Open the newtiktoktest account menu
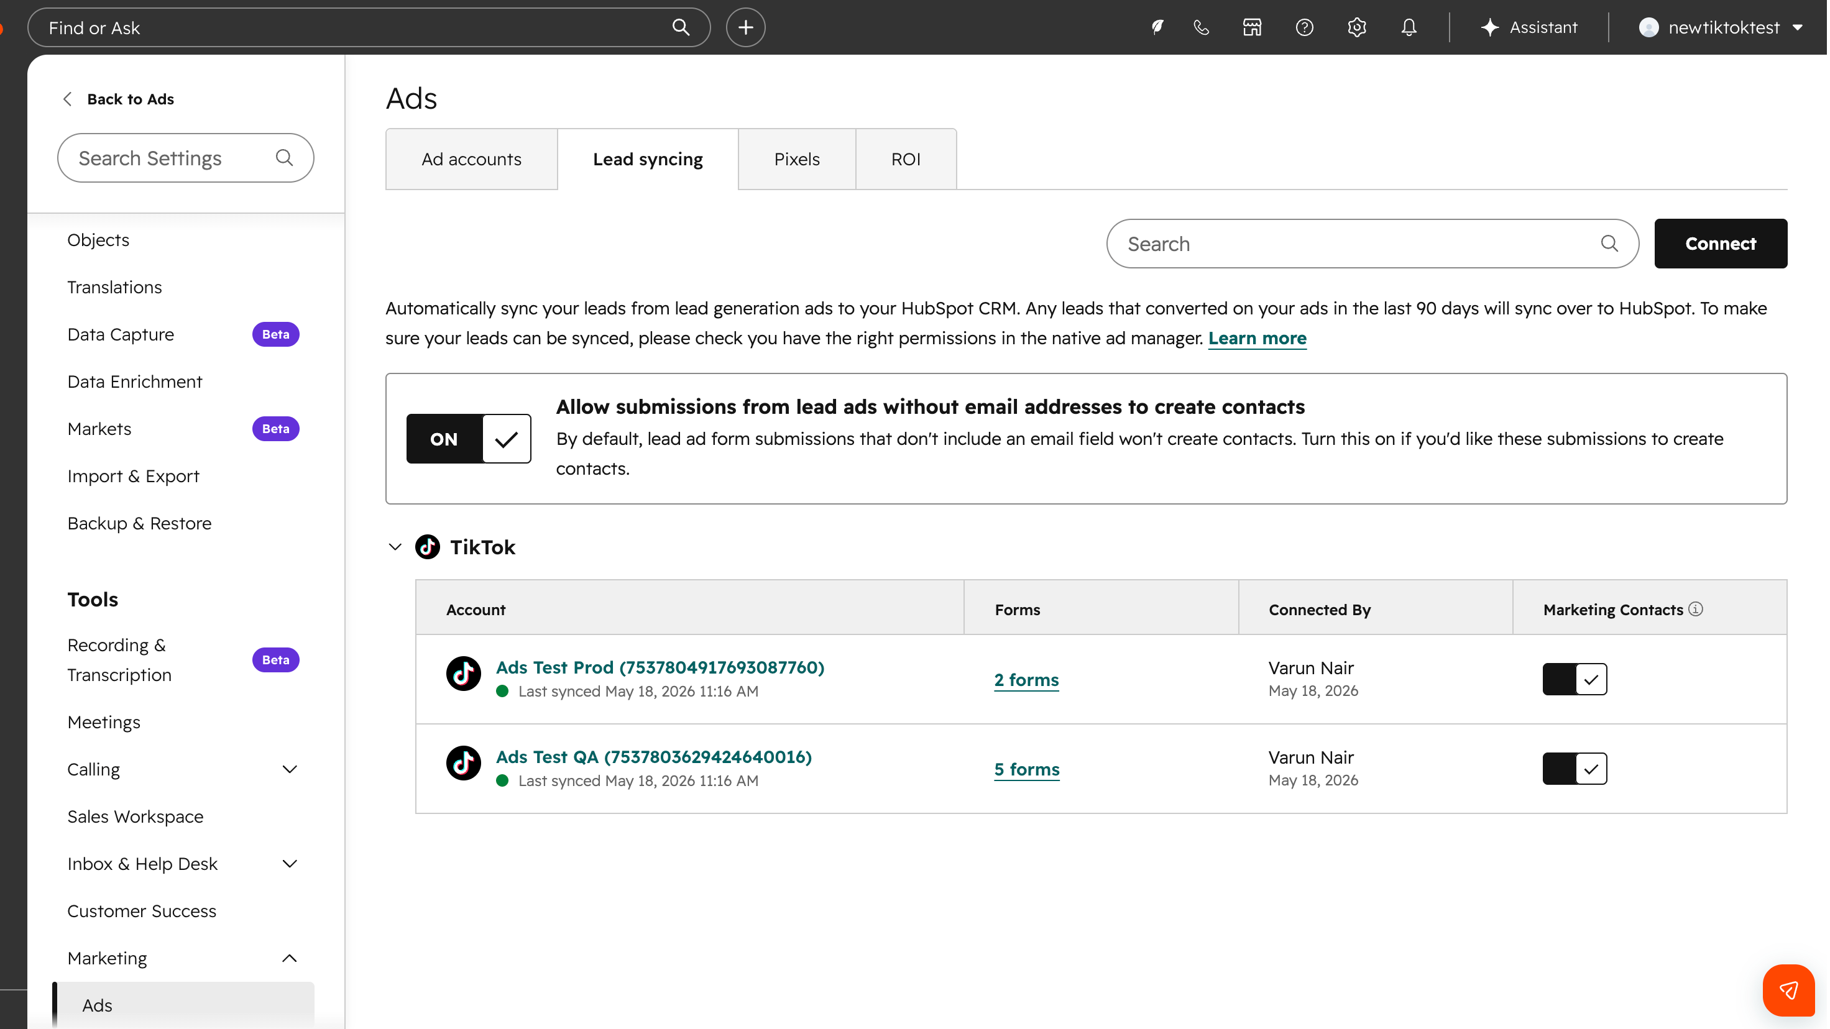The width and height of the screenshot is (1830, 1029). tap(1721, 28)
